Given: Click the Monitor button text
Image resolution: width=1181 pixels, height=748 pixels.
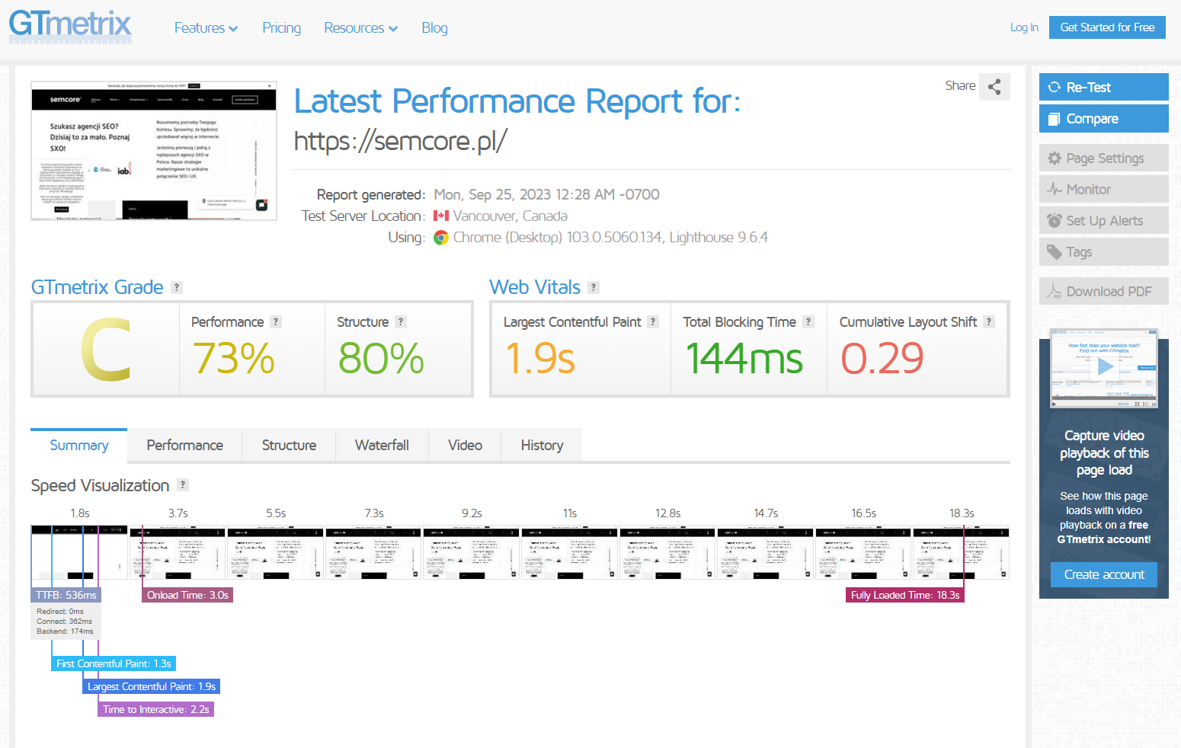Looking at the screenshot, I should point(1088,189).
